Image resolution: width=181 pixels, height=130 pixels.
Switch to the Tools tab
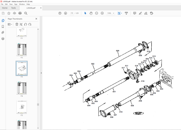click(14, 8)
